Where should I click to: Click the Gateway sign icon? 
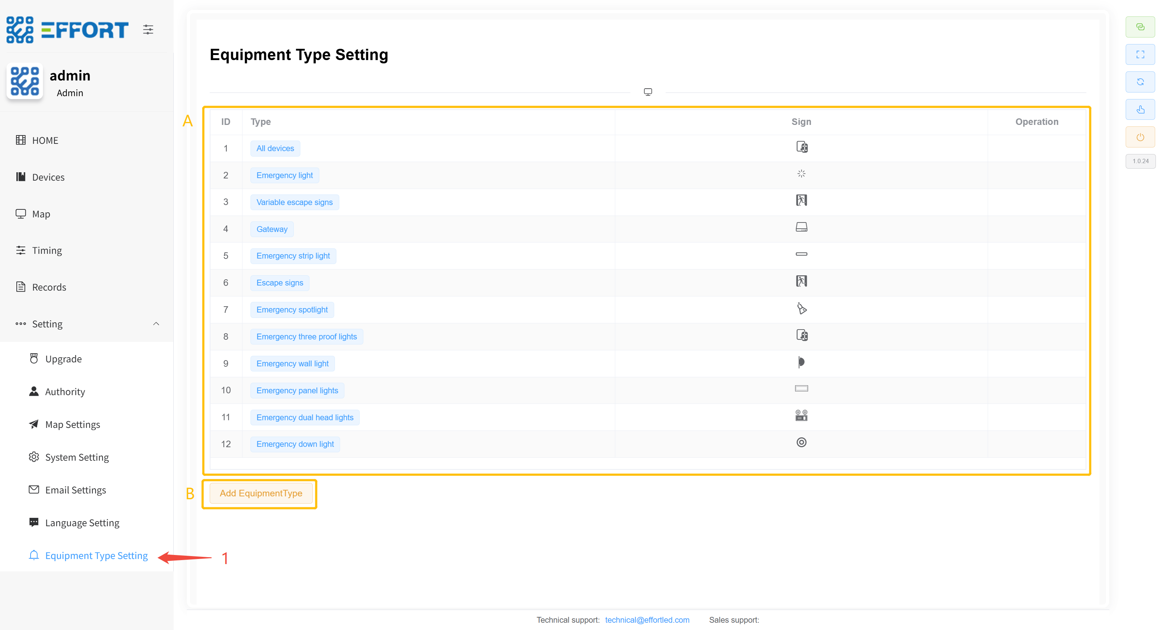(801, 227)
